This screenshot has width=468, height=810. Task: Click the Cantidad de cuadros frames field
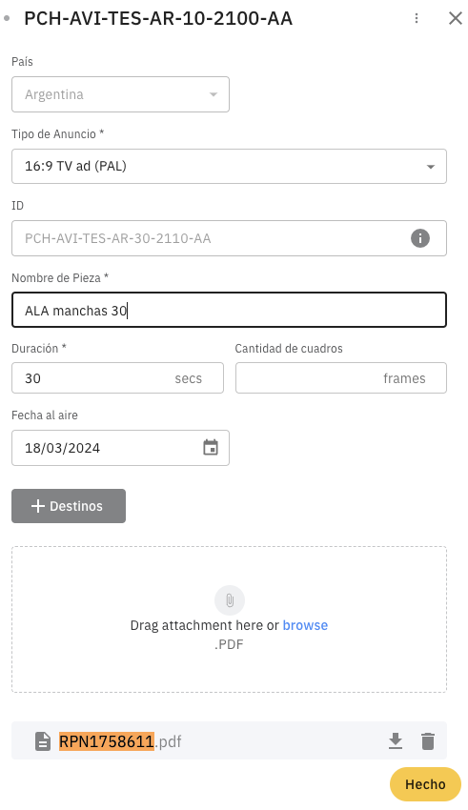pos(341,378)
